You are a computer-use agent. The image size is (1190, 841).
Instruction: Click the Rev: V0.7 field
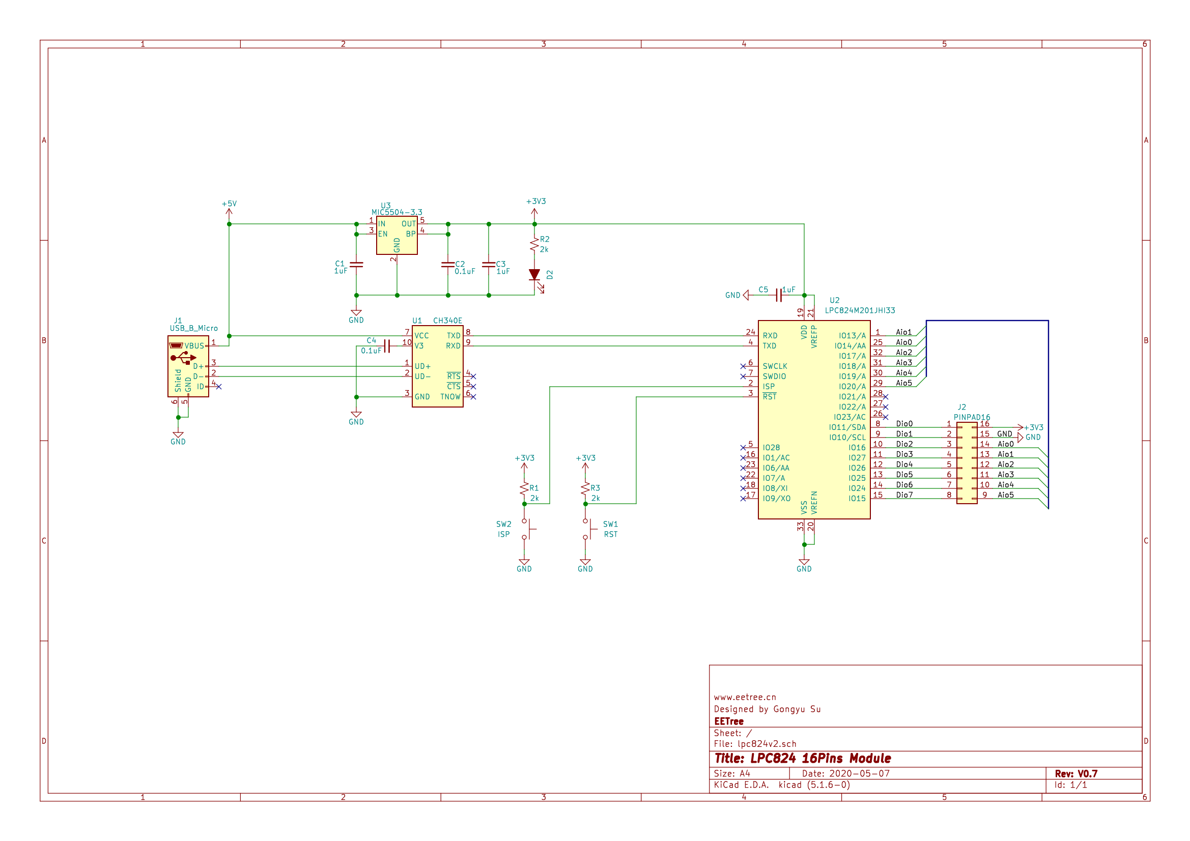(1076, 774)
